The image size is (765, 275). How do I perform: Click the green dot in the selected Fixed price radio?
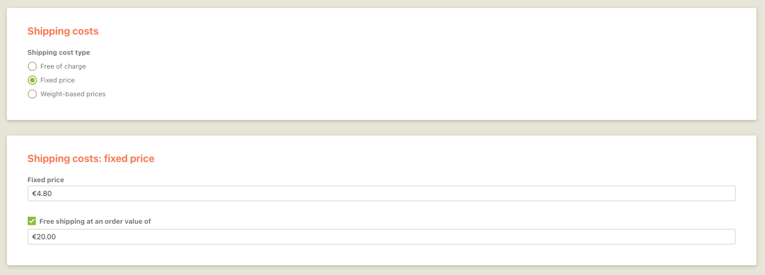pos(32,80)
